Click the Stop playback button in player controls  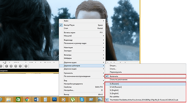pos(1,66)
